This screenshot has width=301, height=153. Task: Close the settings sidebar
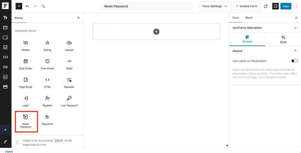point(296,18)
